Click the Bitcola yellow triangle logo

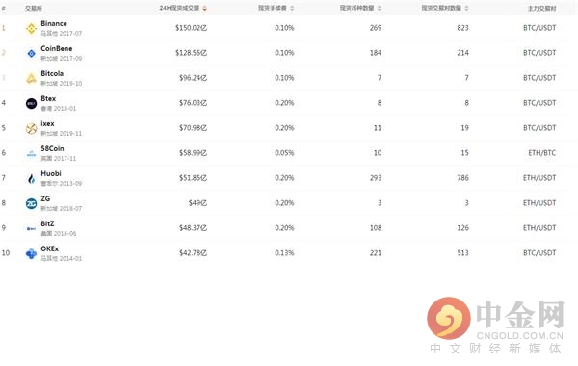pyautogui.click(x=31, y=78)
